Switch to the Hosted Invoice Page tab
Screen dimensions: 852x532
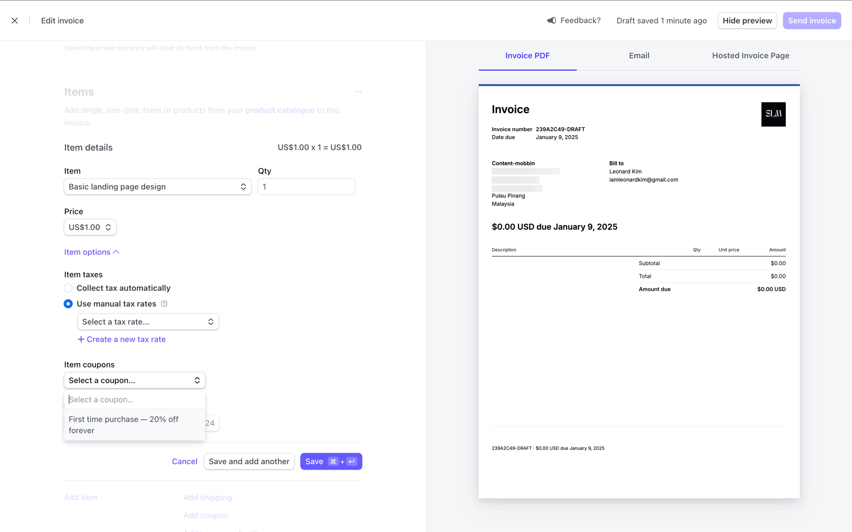pos(750,56)
